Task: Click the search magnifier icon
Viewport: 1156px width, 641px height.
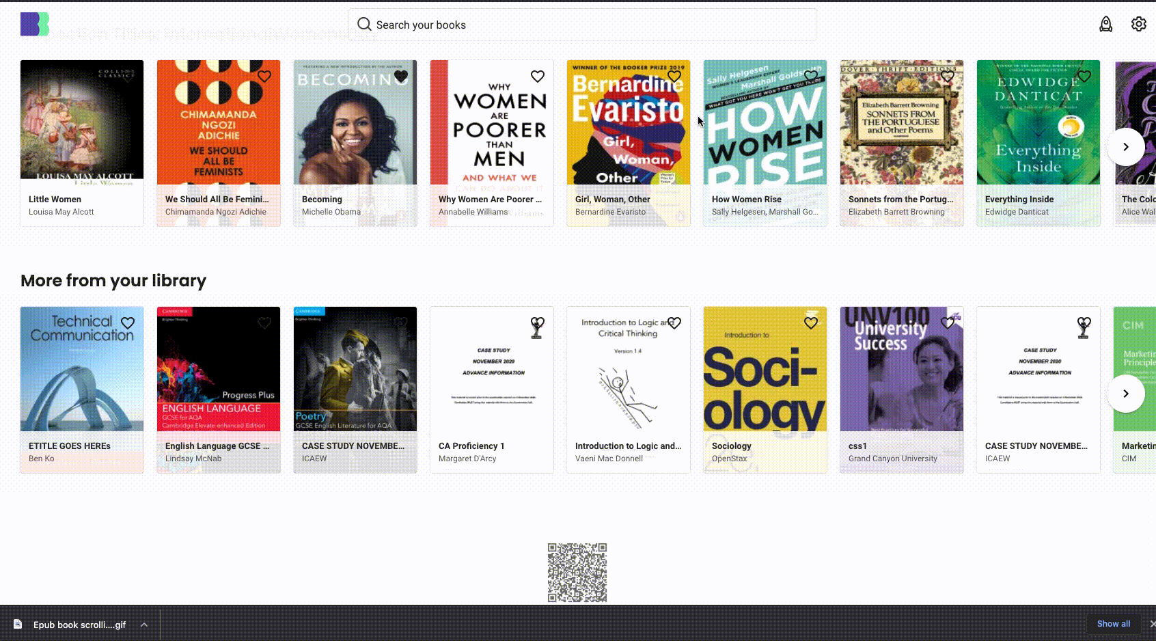Action: click(x=364, y=25)
